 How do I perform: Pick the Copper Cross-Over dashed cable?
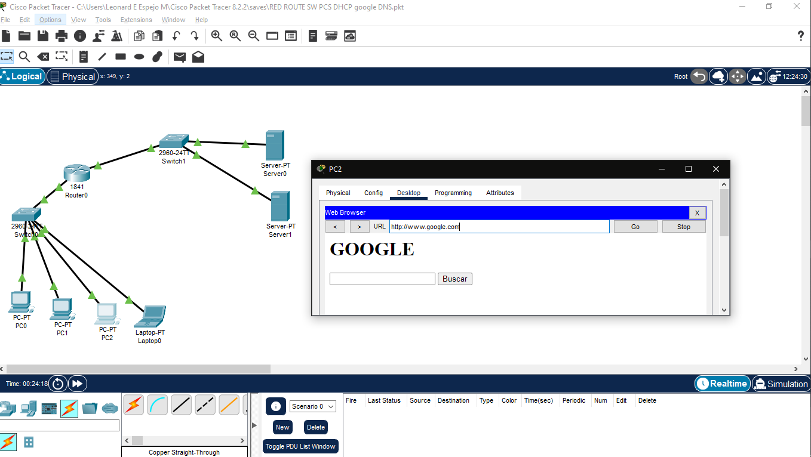click(x=205, y=405)
